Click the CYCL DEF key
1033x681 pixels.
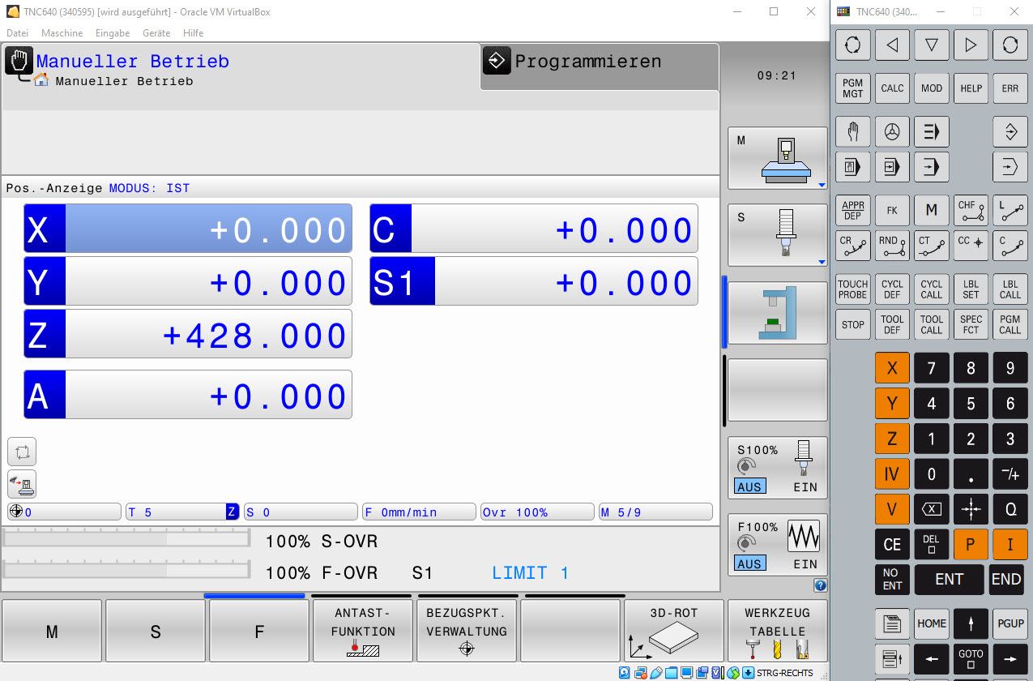tap(892, 289)
